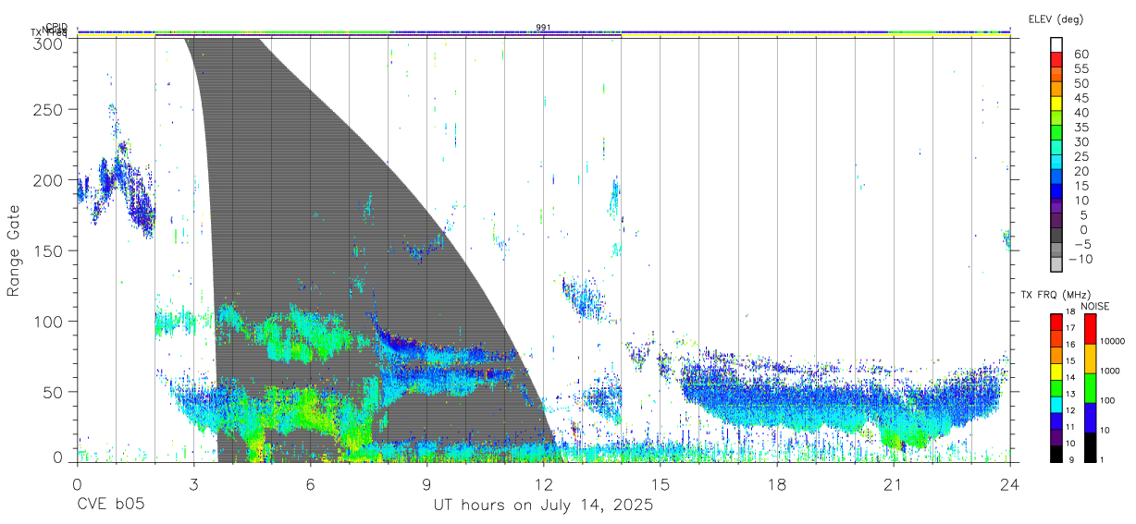Click the '1000' label on the NOISE scale
This screenshot has width=1136, height=524.
click(1111, 372)
